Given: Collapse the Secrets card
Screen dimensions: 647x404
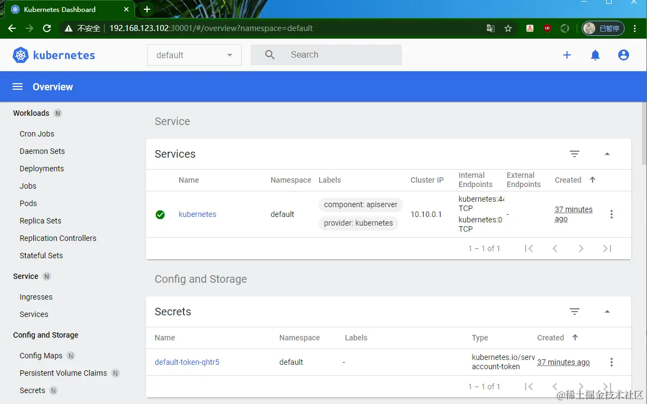Looking at the screenshot, I should [x=607, y=312].
